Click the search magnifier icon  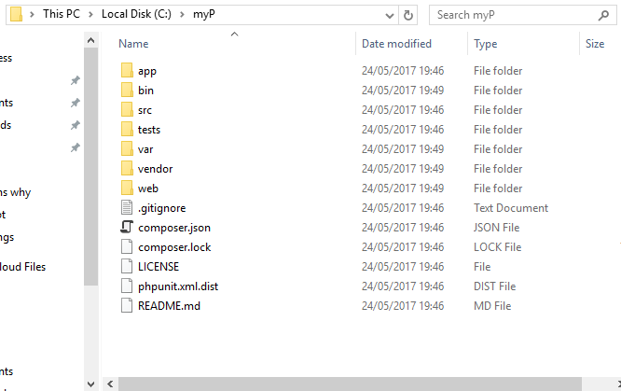(603, 15)
